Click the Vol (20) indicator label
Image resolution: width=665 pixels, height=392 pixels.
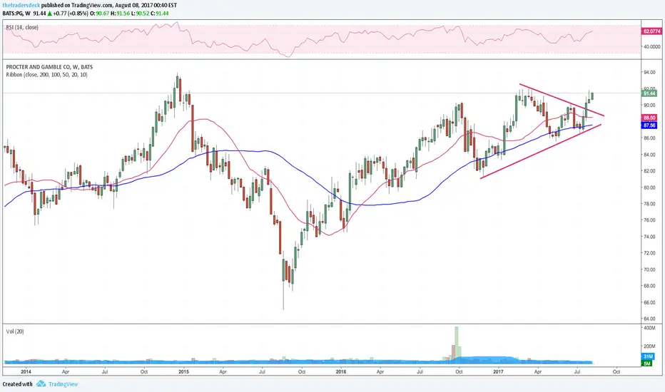click(15, 331)
